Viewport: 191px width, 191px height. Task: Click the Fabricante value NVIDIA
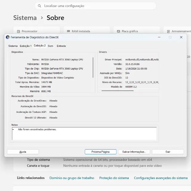click(x=45, y=64)
